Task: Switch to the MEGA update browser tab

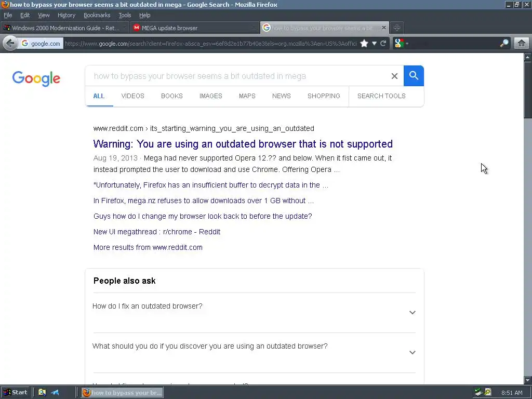Action: (194, 28)
